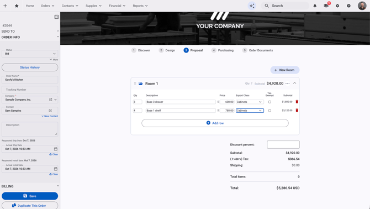The width and height of the screenshot is (370, 209).
Task: Toggle Tax-Exempt for Base 3 drawer
Action: (269, 102)
